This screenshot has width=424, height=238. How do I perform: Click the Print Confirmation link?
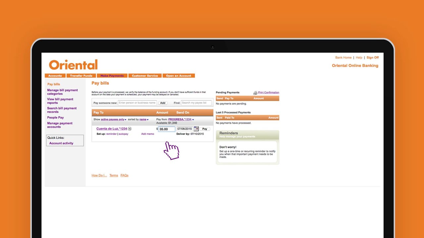pos(269,93)
